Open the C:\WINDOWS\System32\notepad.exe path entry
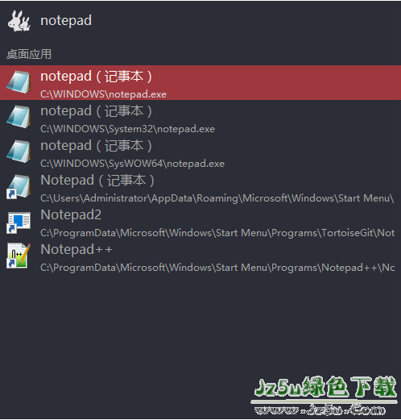 [127, 129]
